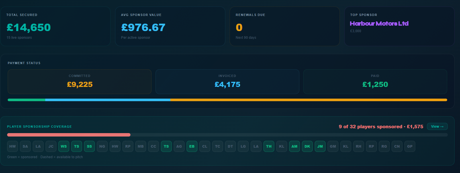The height and width of the screenshot is (173, 460).
Task: Select the TS chip between WS and SS
Action: coord(77,146)
